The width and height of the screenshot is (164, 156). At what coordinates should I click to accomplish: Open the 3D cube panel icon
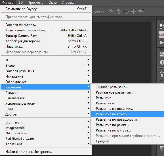pyautogui.click(x=162, y=54)
